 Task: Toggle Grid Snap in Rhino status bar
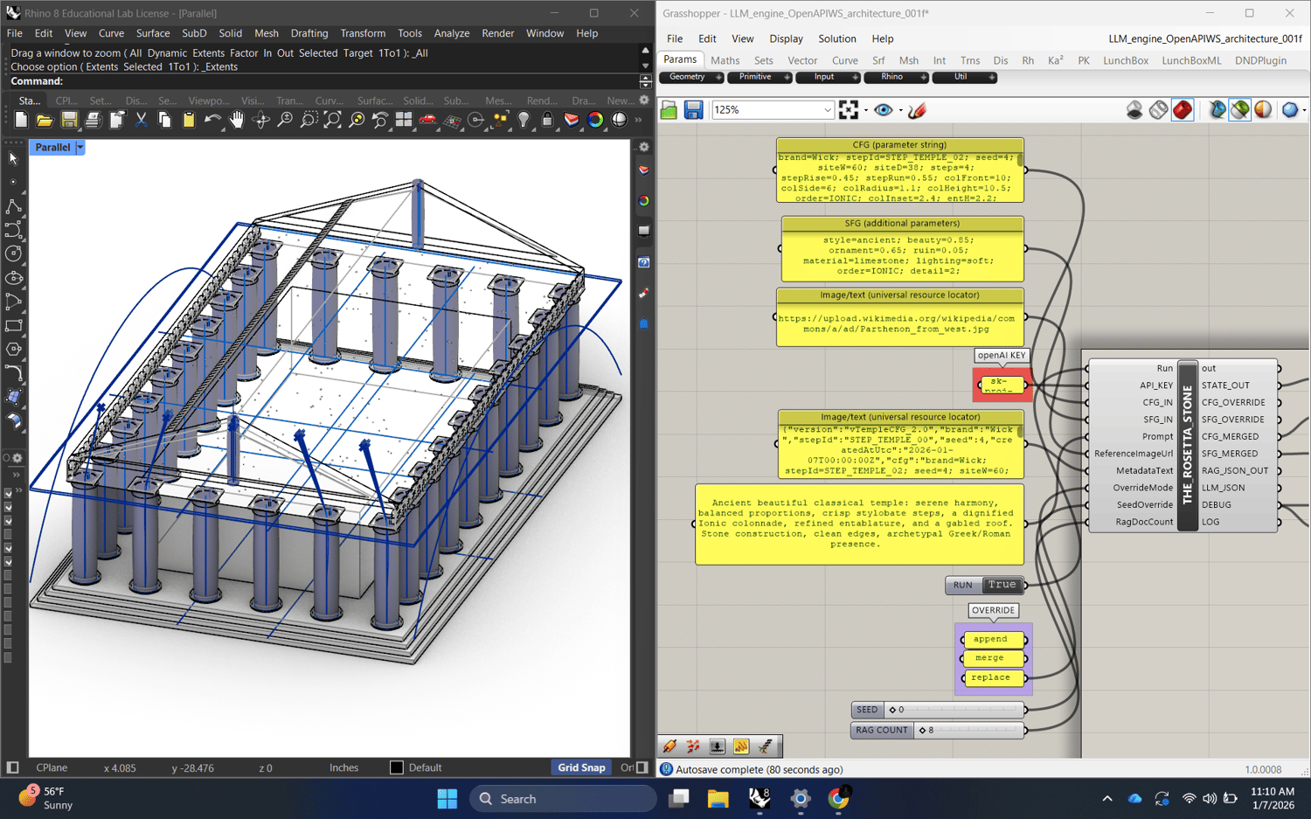pyautogui.click(x=581, y=767)
